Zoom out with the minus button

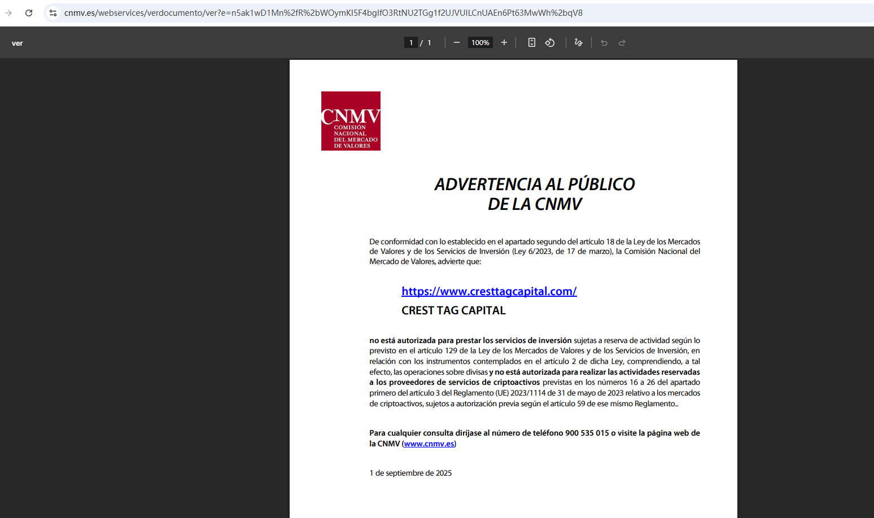(457, 42)
